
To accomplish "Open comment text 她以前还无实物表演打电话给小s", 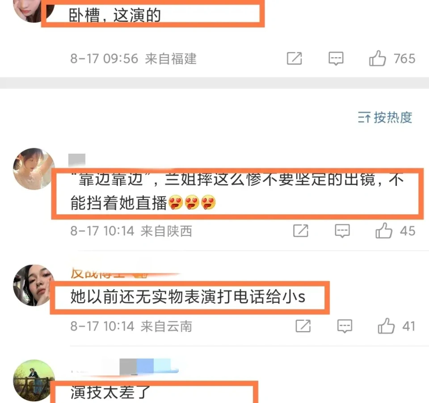I will coord(188,297).
